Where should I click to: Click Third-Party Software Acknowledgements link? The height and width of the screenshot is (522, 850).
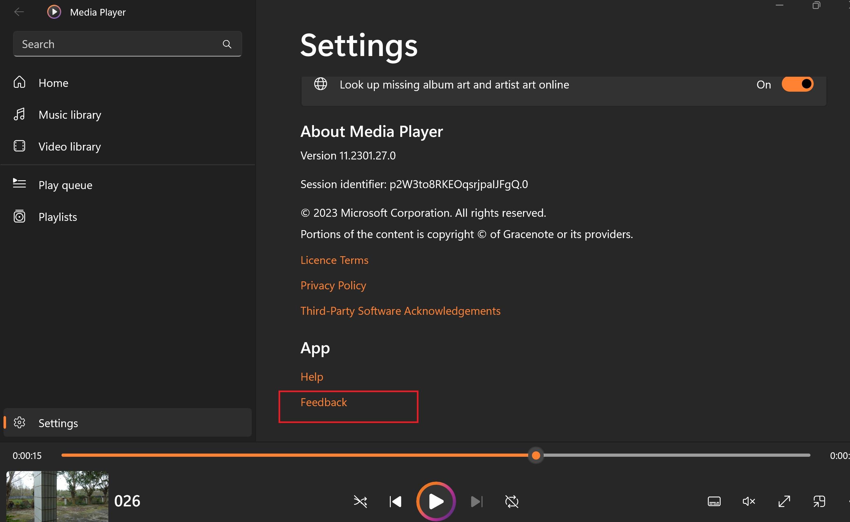pyautogui.click(x=401, y=310)
